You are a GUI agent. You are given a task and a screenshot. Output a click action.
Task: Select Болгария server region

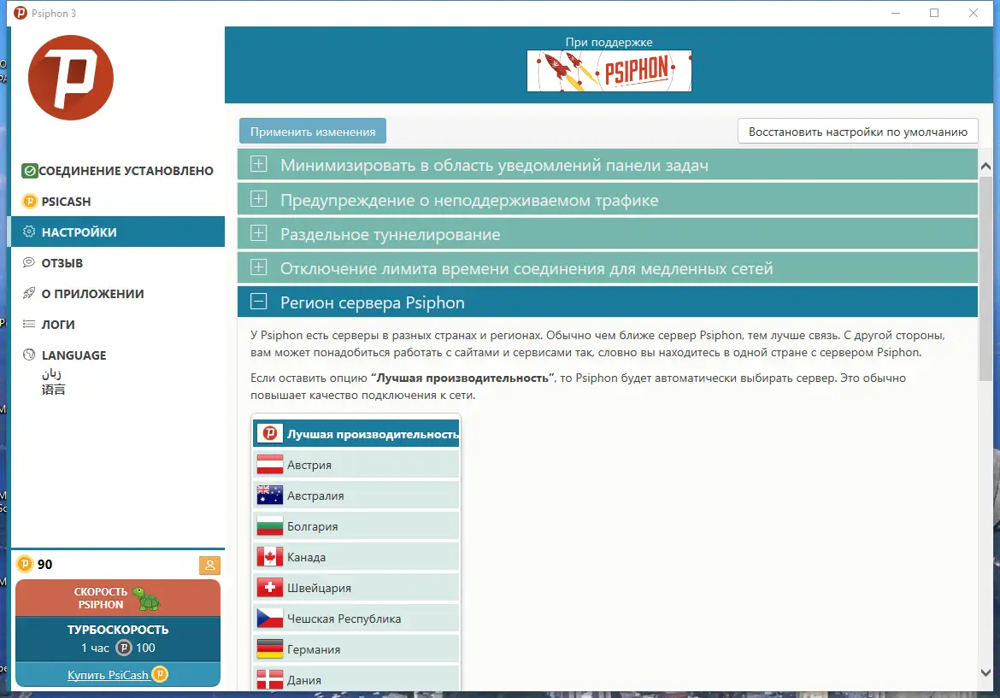click(356, 526)
